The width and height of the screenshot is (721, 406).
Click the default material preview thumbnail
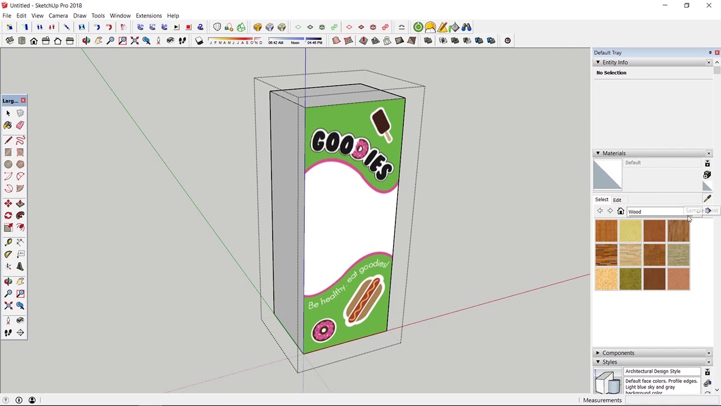(x=608, y=174)
